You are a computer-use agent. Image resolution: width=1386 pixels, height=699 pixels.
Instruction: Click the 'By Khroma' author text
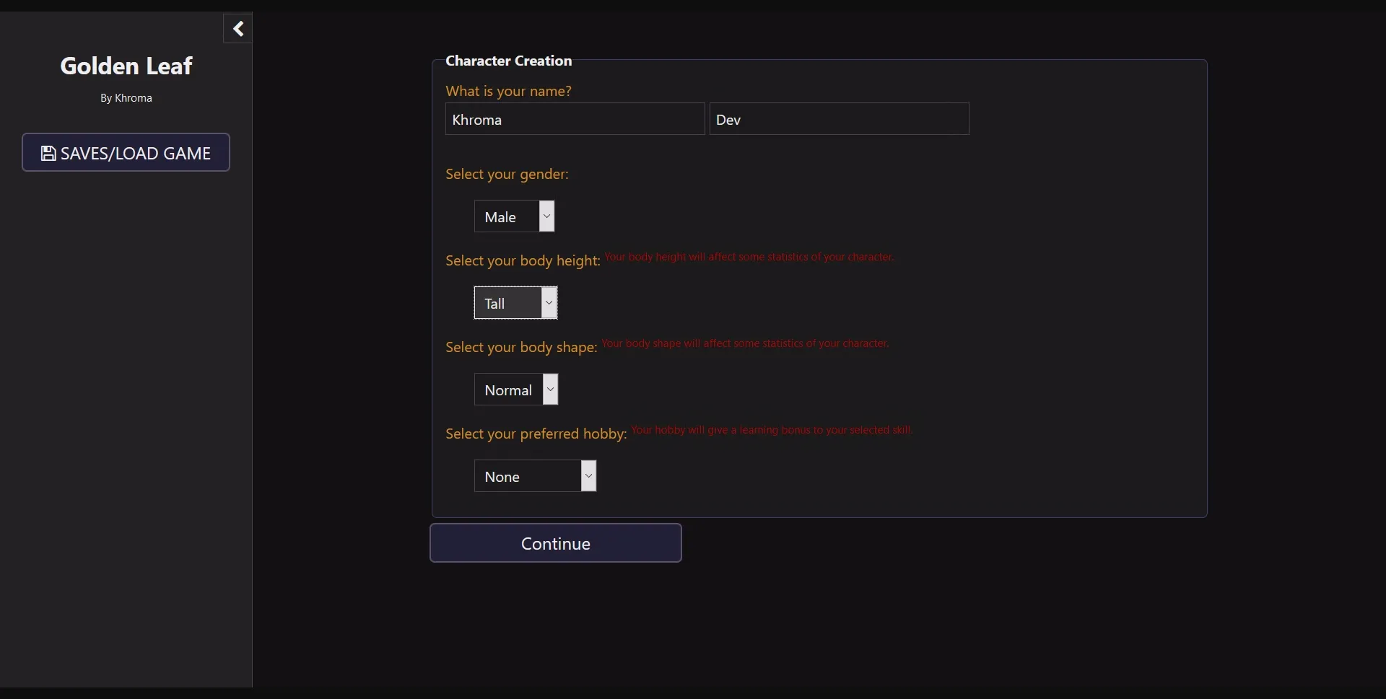pos(126,98)
